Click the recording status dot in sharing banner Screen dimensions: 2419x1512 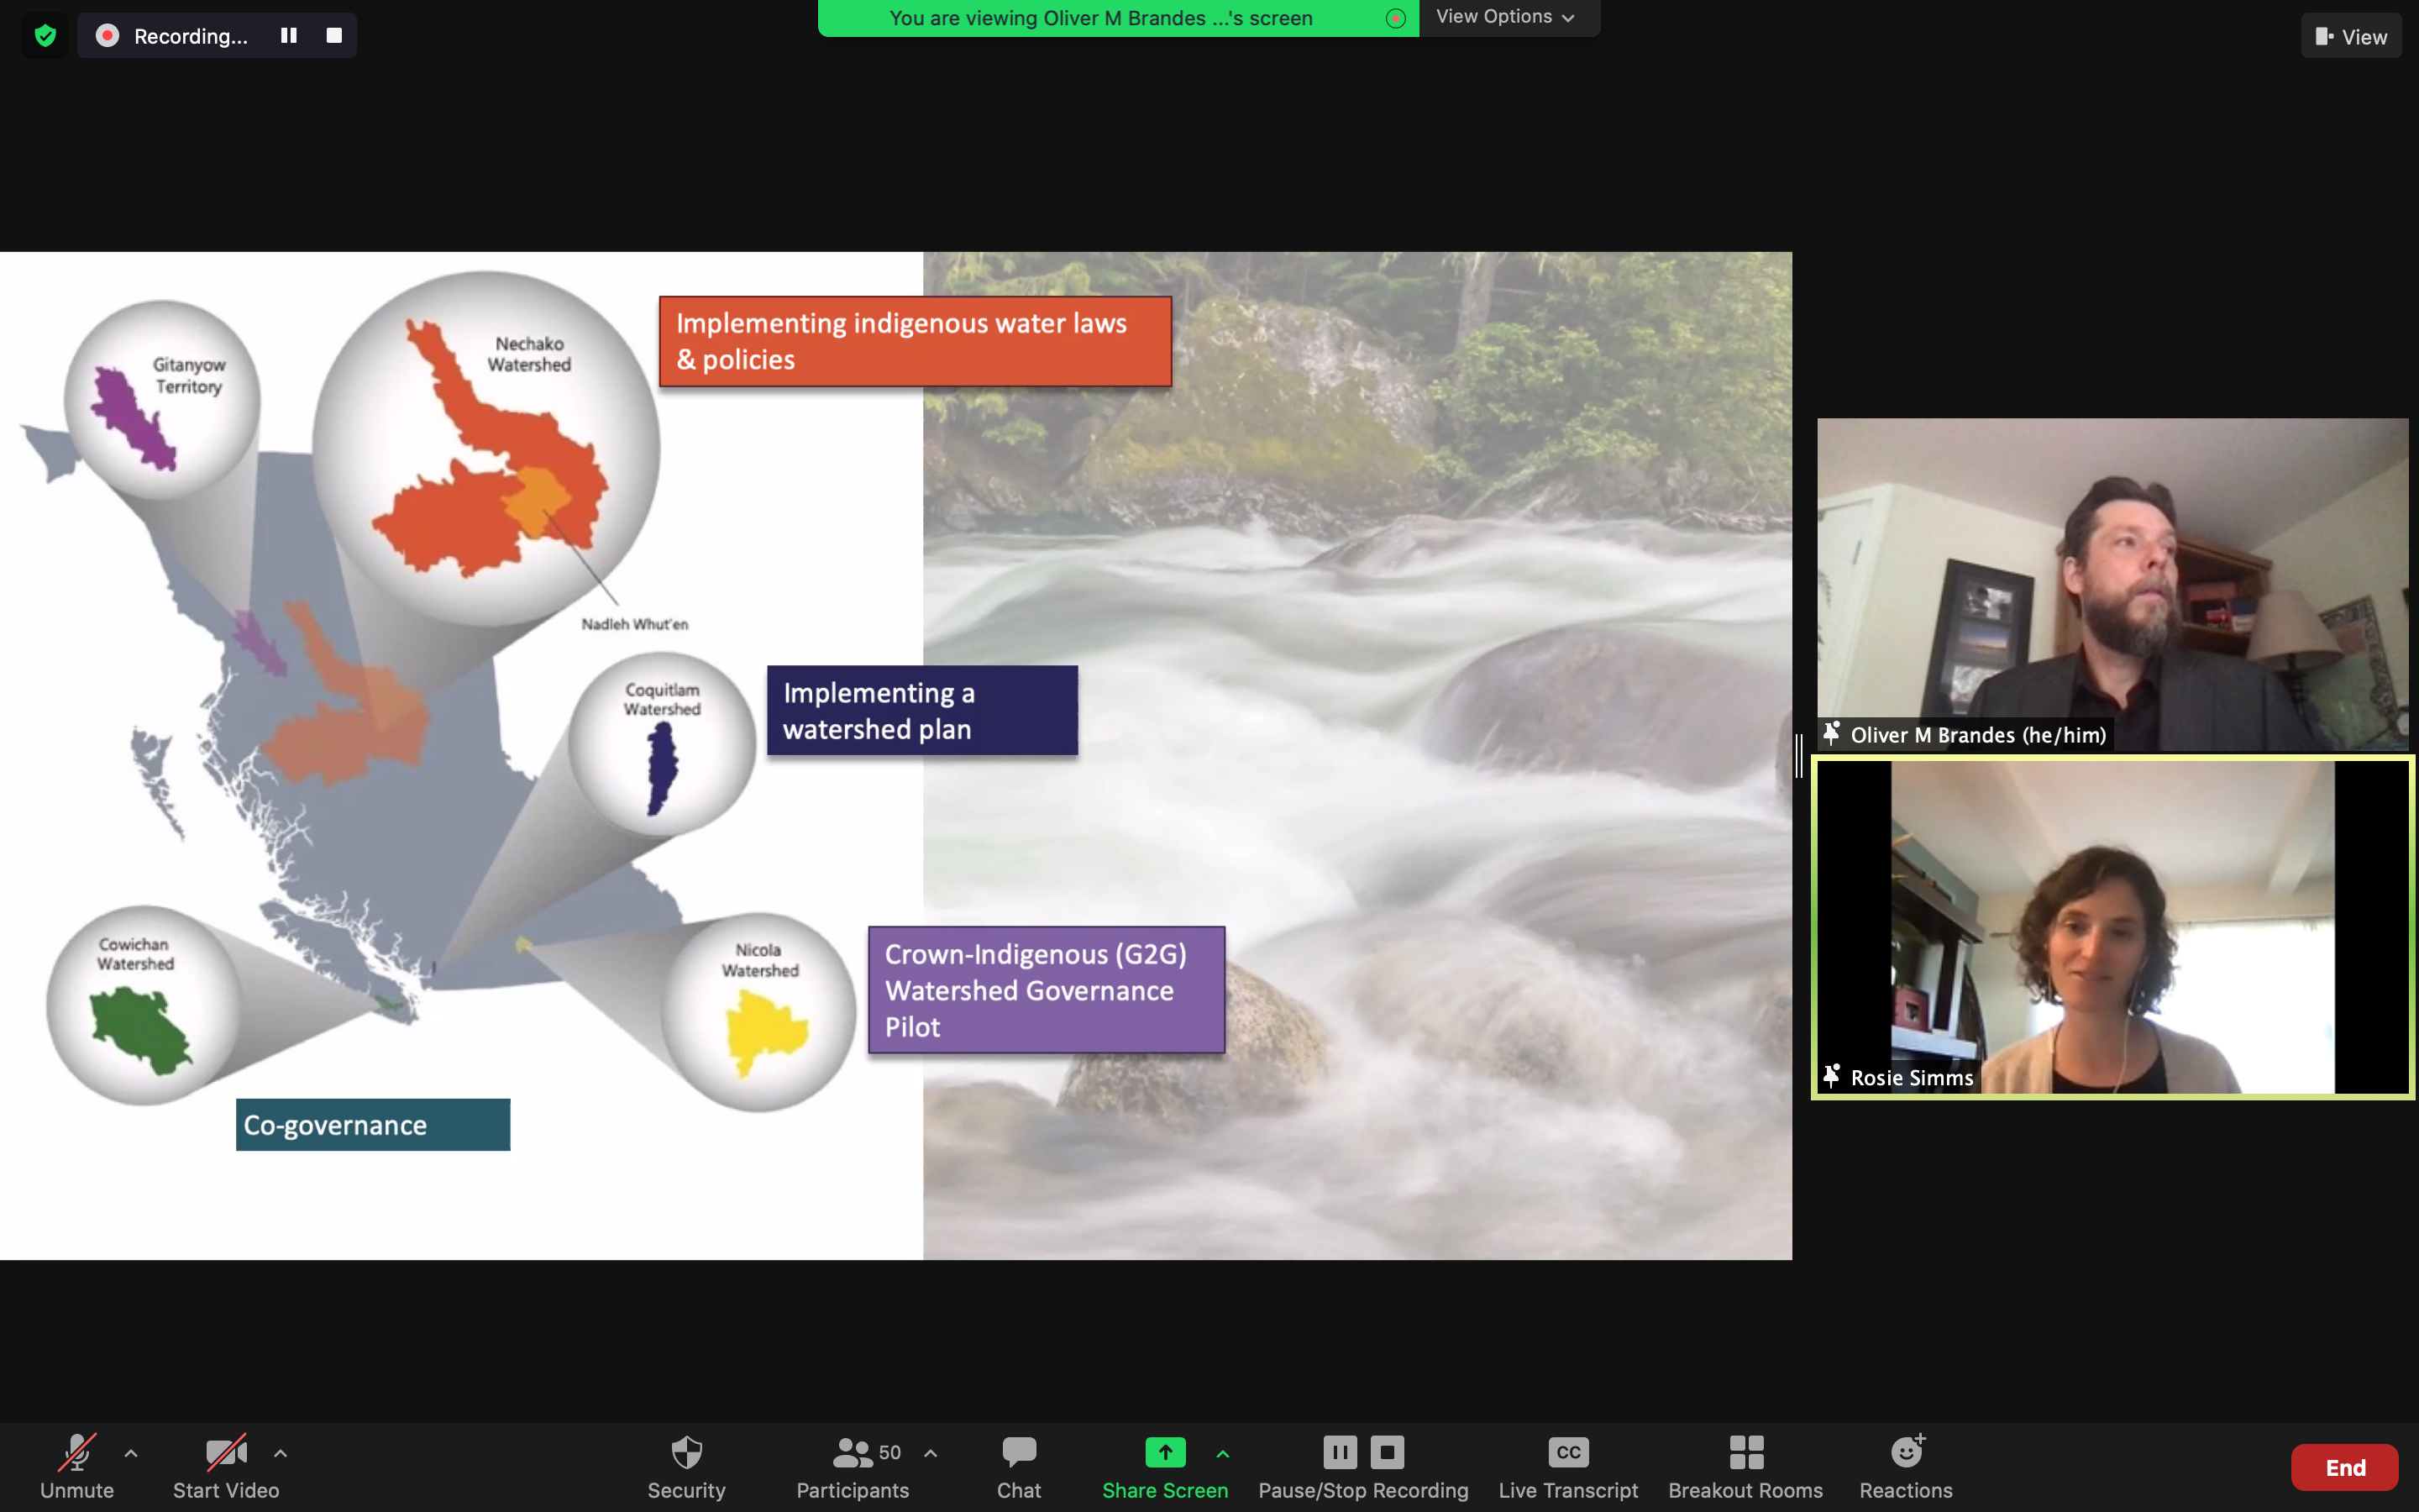click(x=1395, y=18)
